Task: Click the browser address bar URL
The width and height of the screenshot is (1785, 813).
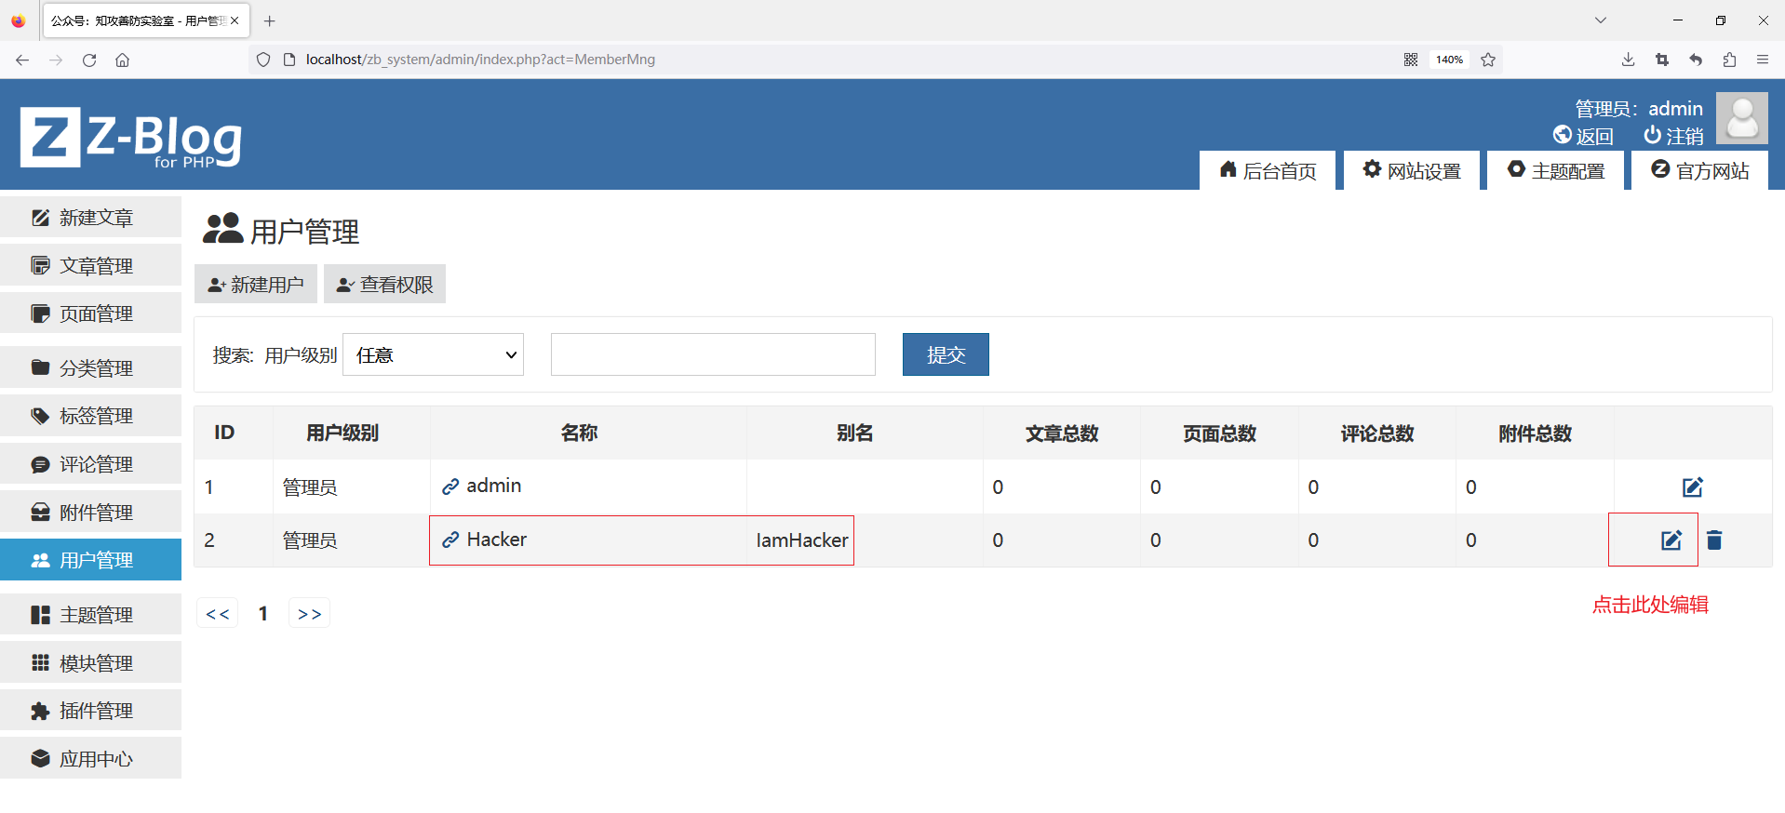Action: pos(480,60)
